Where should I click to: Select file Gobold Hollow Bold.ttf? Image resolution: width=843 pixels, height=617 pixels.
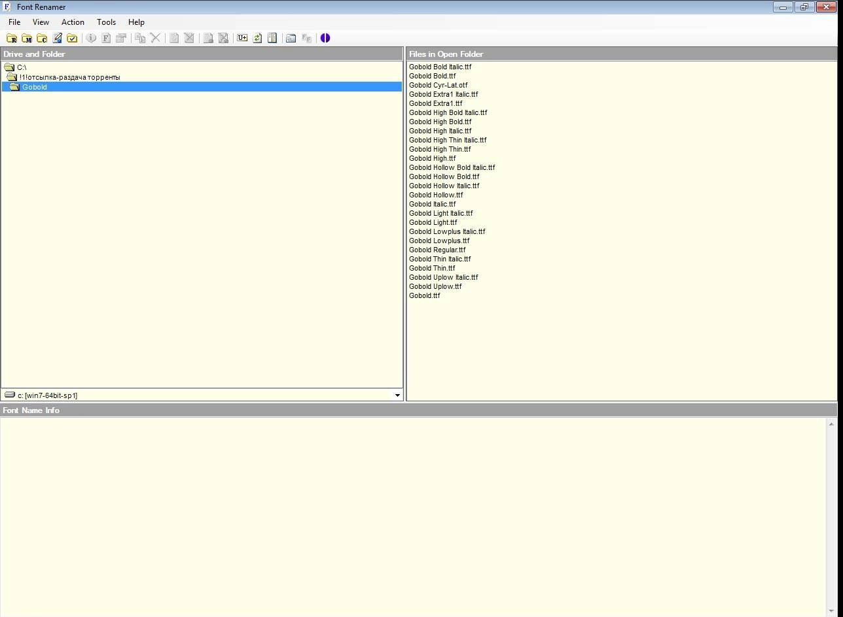point(444,176)
